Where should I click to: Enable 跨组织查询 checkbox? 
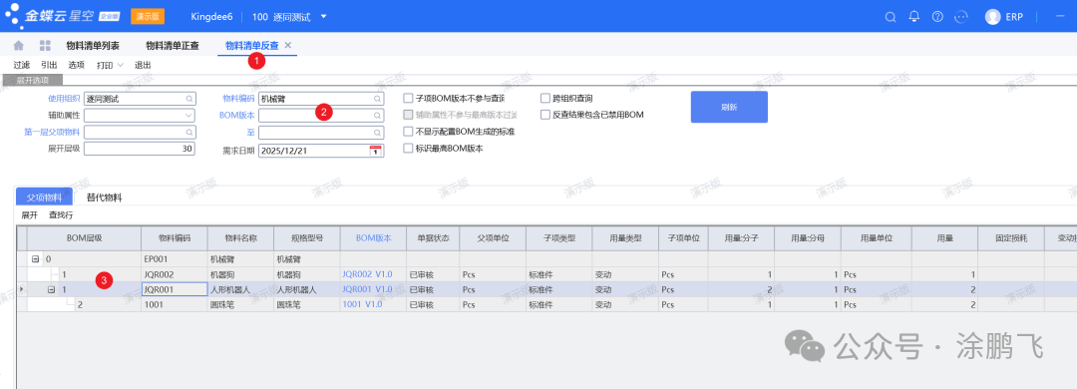coord(545,99)
